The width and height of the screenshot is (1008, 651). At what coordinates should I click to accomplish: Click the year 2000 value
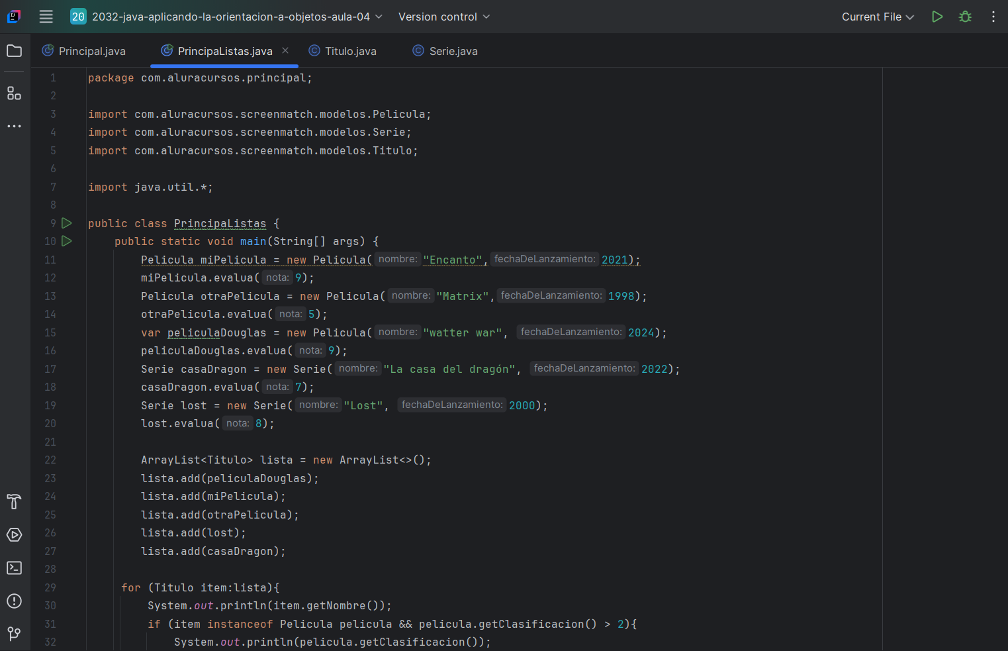point(522,406)
